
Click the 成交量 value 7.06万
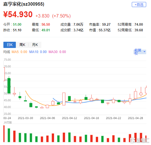(78, 25)
